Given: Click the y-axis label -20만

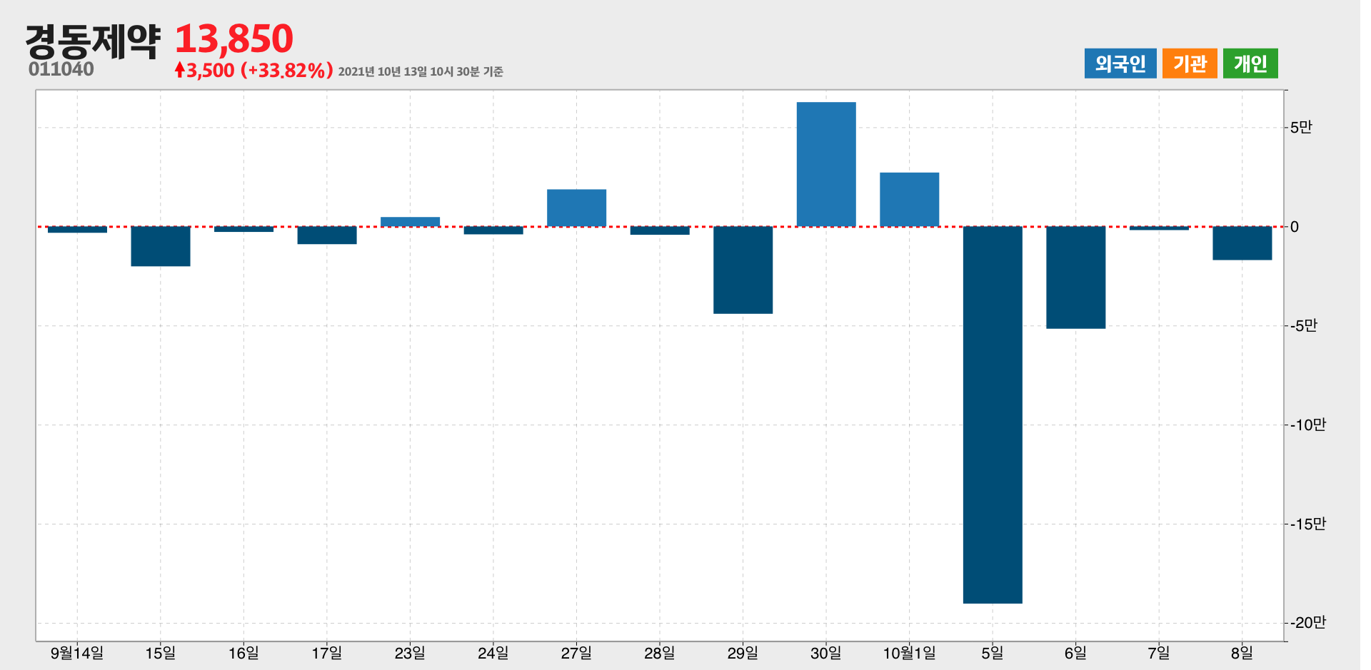Looking at the screenshot, I should coord(1307,622).
